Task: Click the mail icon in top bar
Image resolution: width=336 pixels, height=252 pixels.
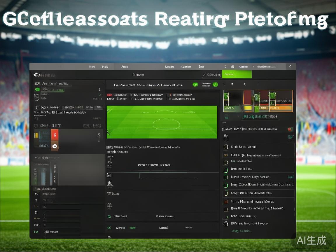Action: (x=232, y=67)
